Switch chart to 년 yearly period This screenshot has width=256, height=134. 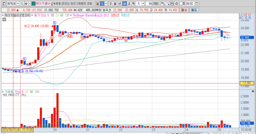click(x=120, y=3)
